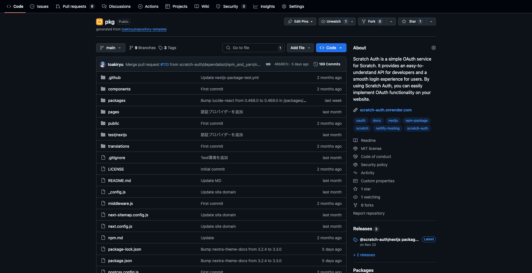View 169 Commits history
This screenshot has width=532, height=273.
327,64
